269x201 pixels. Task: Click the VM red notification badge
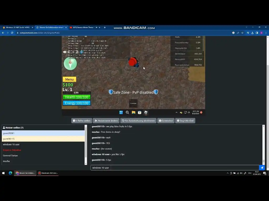click(x=201, y=112)
